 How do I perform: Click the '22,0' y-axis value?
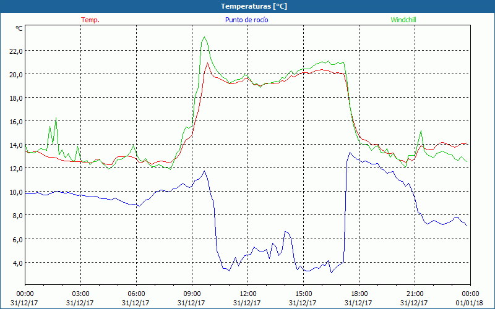coord(16,51)
